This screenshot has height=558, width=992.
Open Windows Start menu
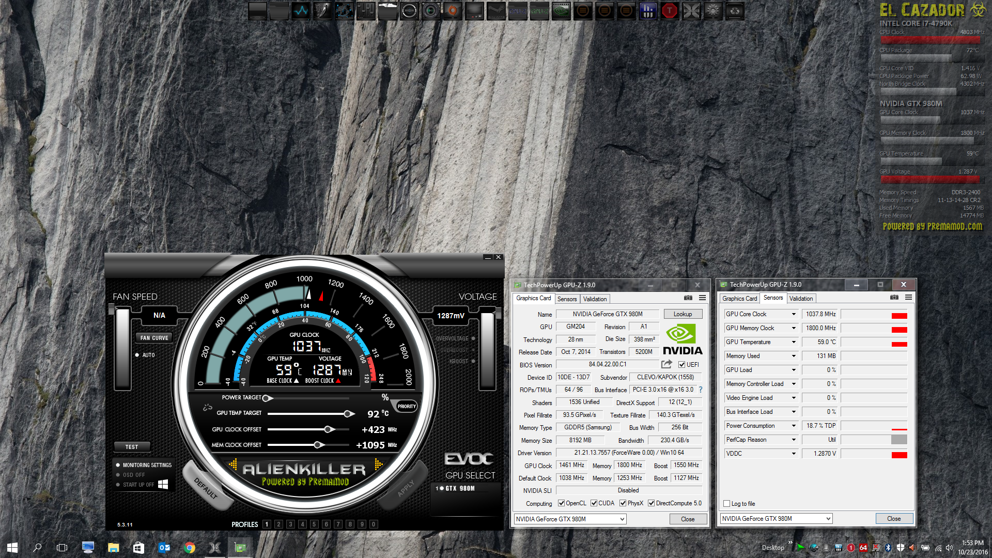tap(12, 548)
